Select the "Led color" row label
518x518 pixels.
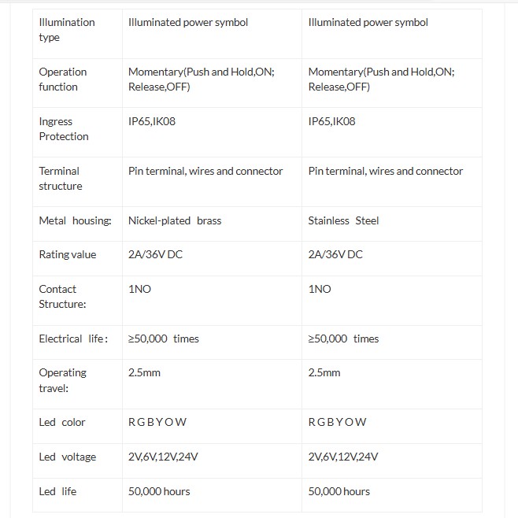[x=62, y=422]
